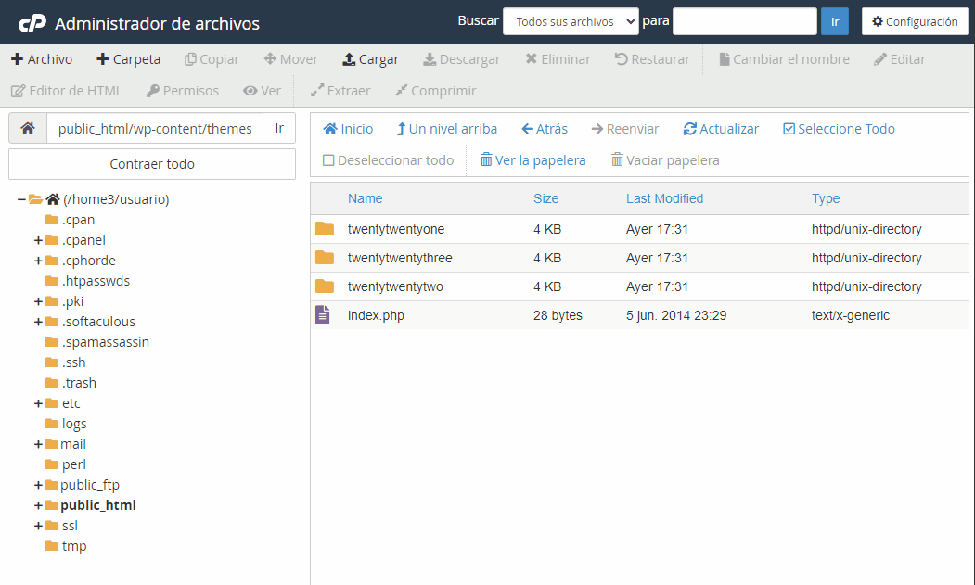Image resolution: width=975 pixels, height=585 pixels.
Task: Focus the search text field after para
Action: [745, 21]
